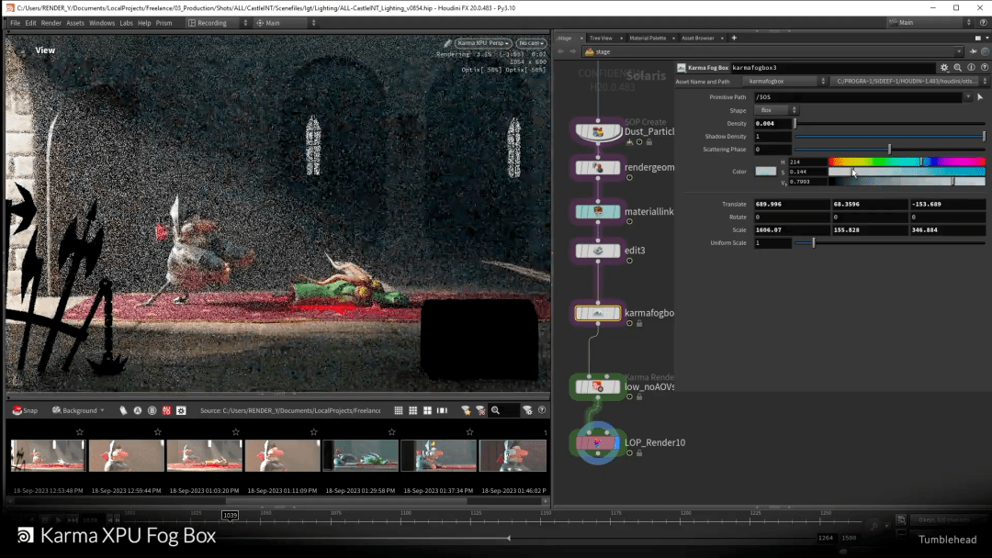The width and height of the screenshot is (992, 558).
Task: Select the low_noAOVs Karma Render node
Action: click(x=598, y=386)
